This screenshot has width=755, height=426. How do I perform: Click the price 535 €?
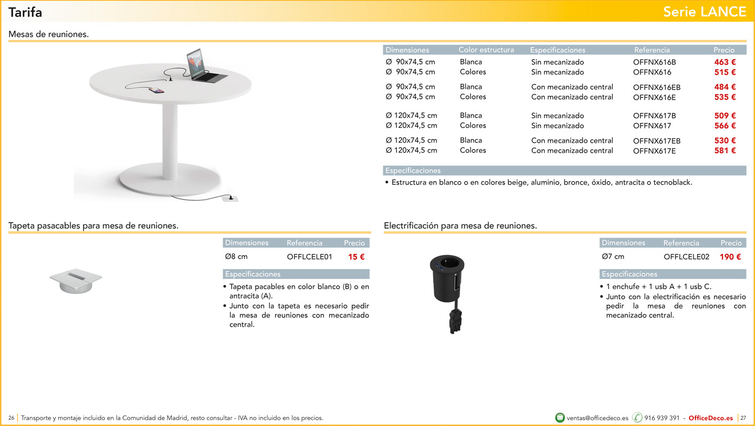point(725,97)
